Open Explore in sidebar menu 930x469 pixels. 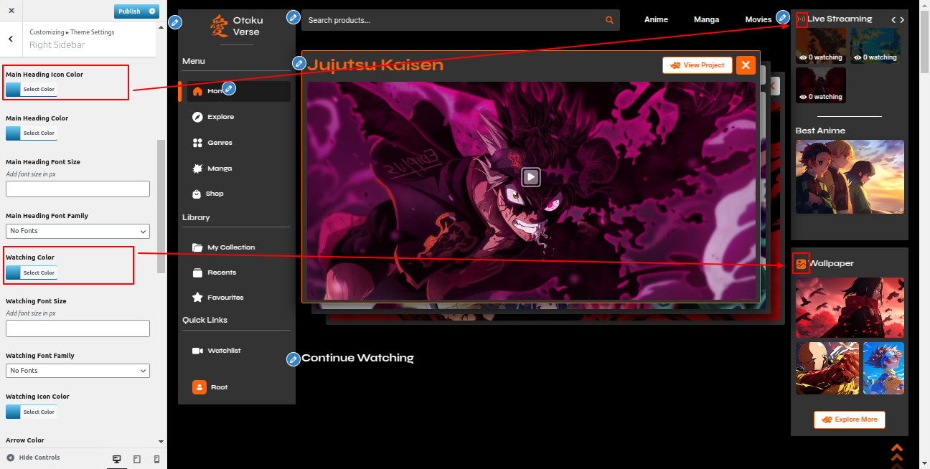coord(220,117)
